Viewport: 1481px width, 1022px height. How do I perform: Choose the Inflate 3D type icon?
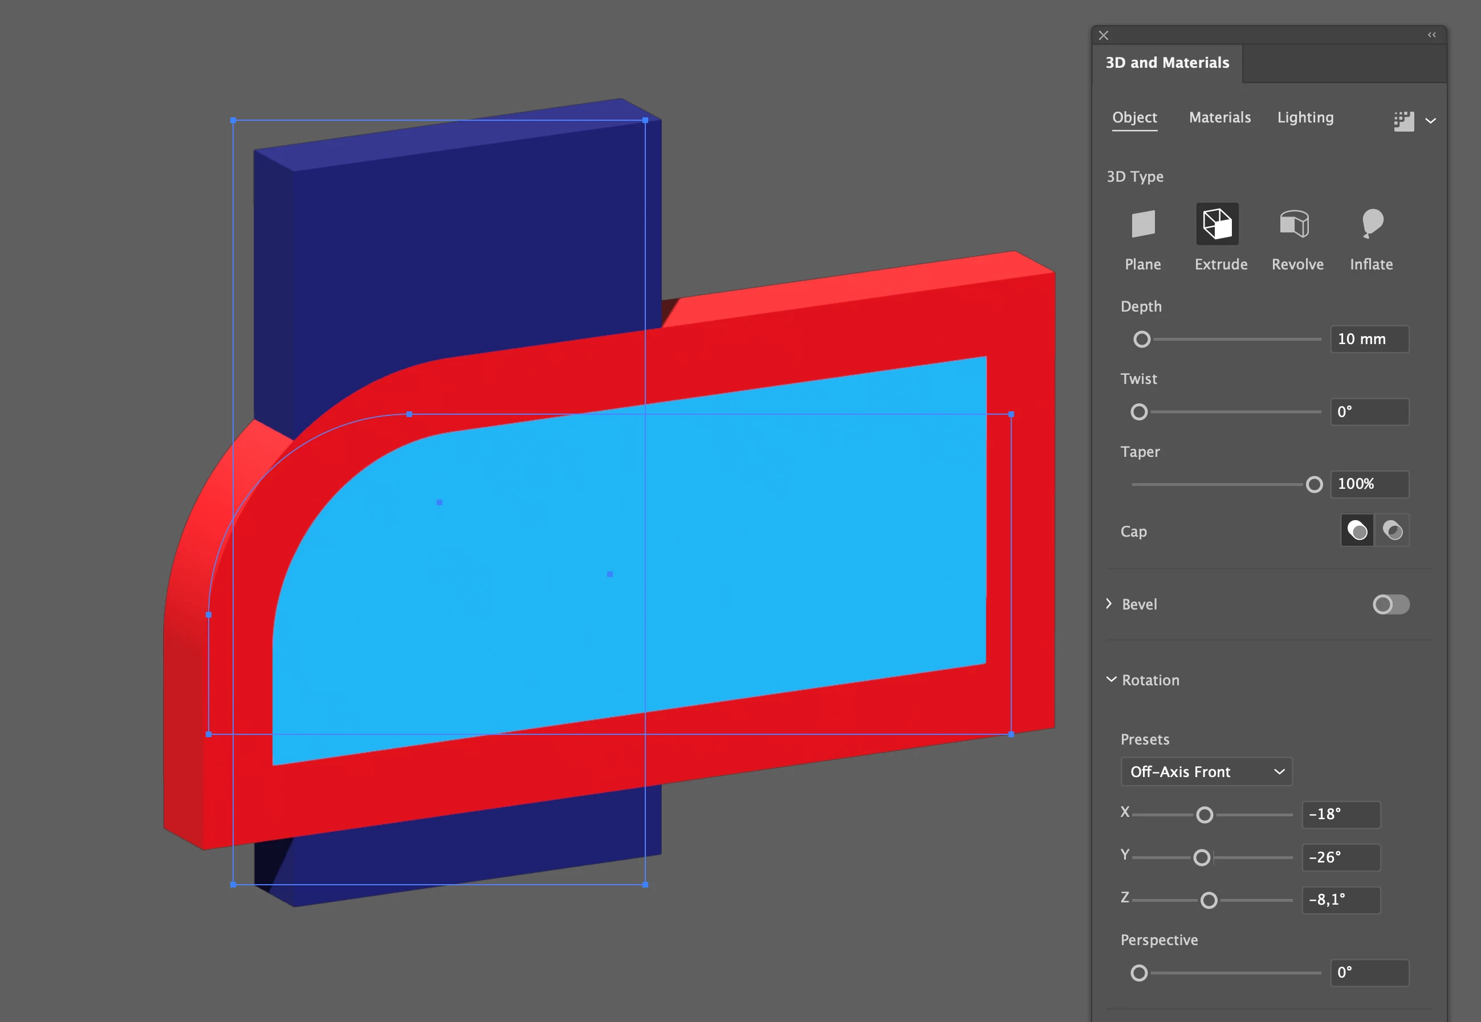pyautogui.click(x=1372, y=225)
